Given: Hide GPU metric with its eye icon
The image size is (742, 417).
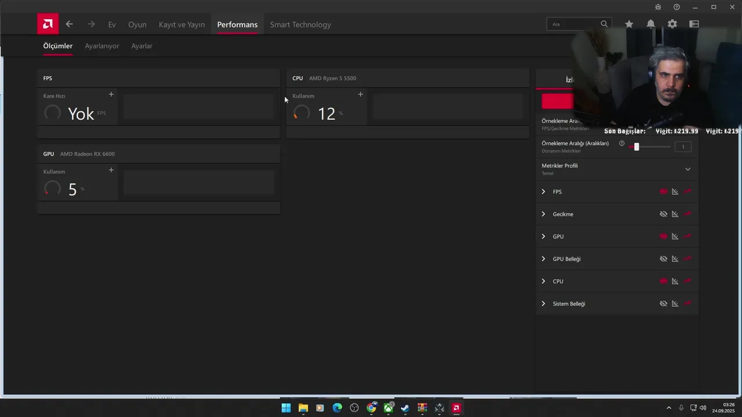Looking at the screenshot, I should (663, 236).
